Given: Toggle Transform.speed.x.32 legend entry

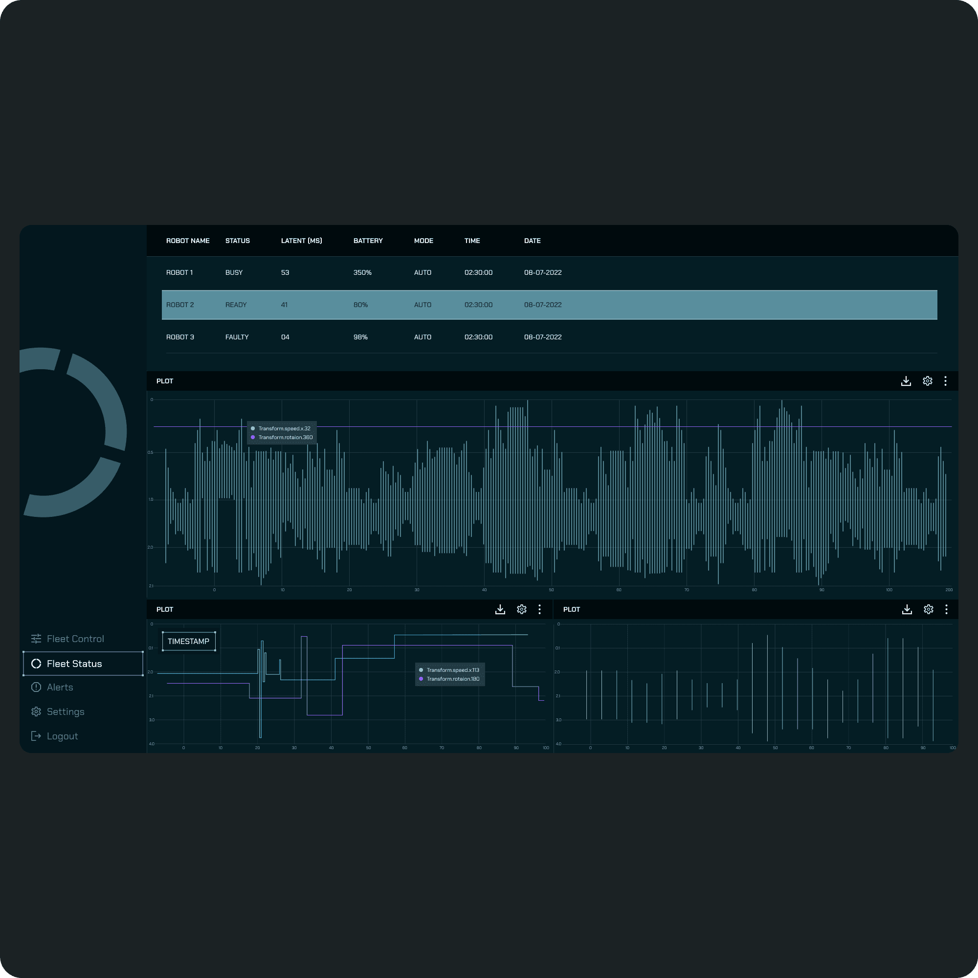Looking at the screenshot, I should (284, 429).
